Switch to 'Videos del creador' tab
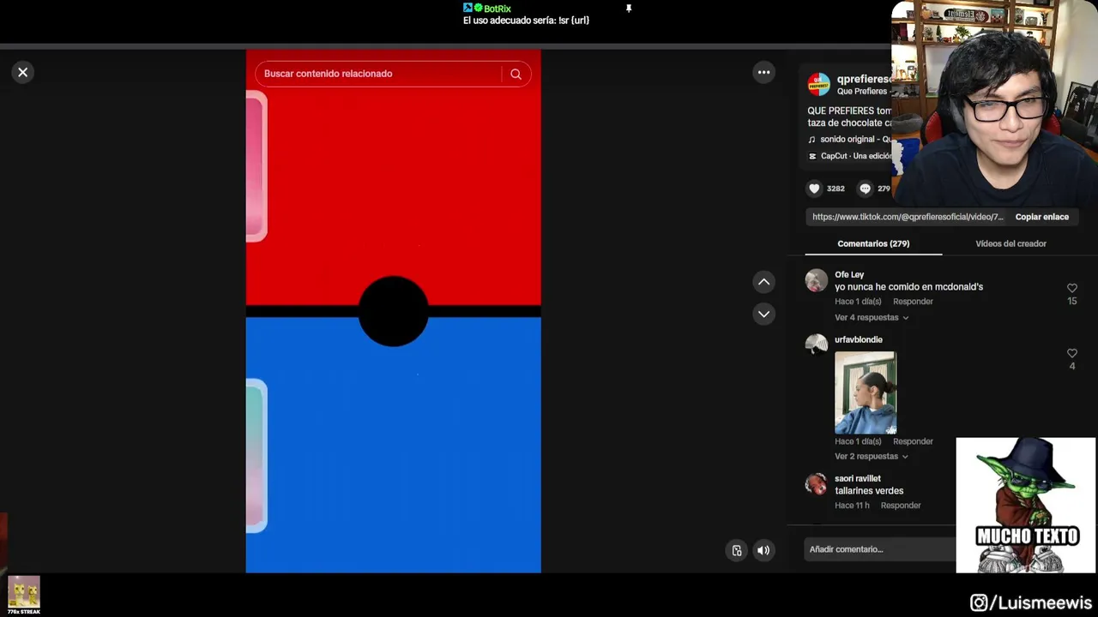The image size is (1098, 617). [1011, 243]
